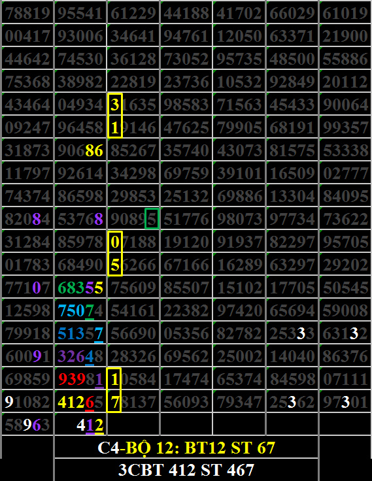Click the cell reading 07111
This screenshot has width=372, height=481.
coord(345,379)
